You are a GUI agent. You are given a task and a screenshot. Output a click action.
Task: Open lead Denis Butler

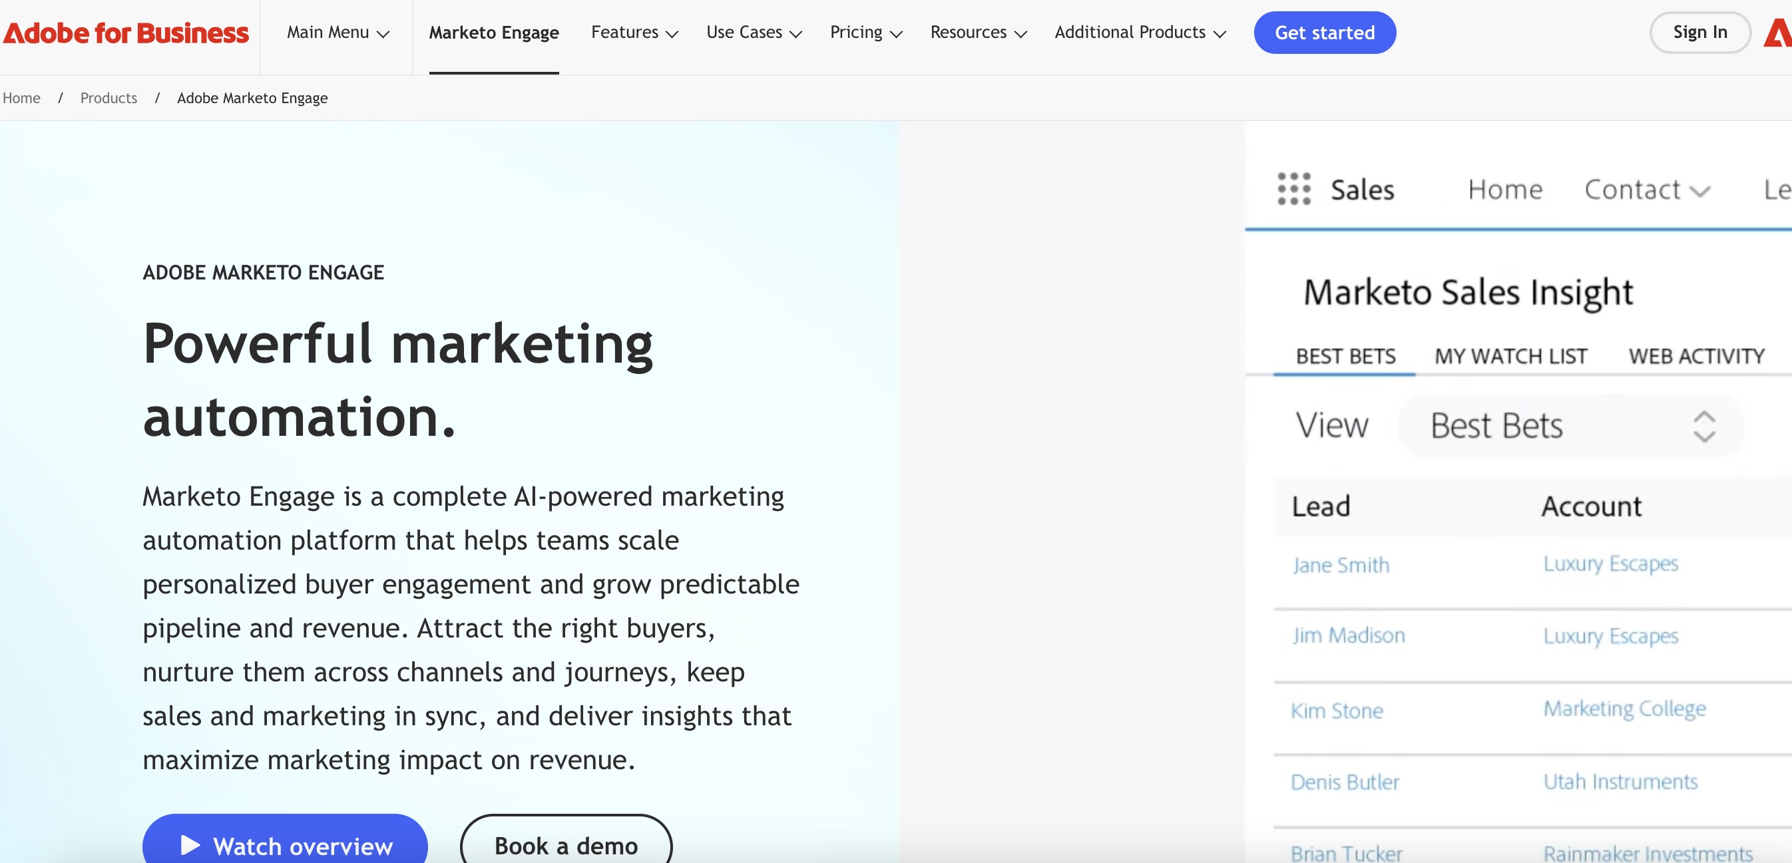1345,782
